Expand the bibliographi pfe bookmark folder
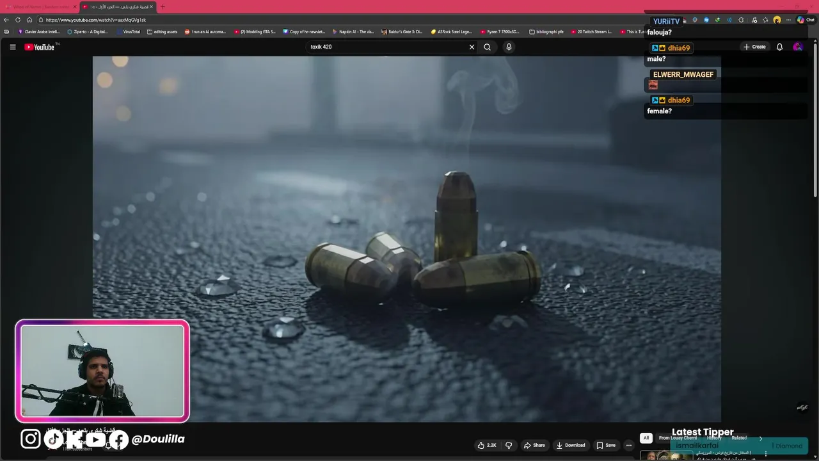 coord(546,31)
